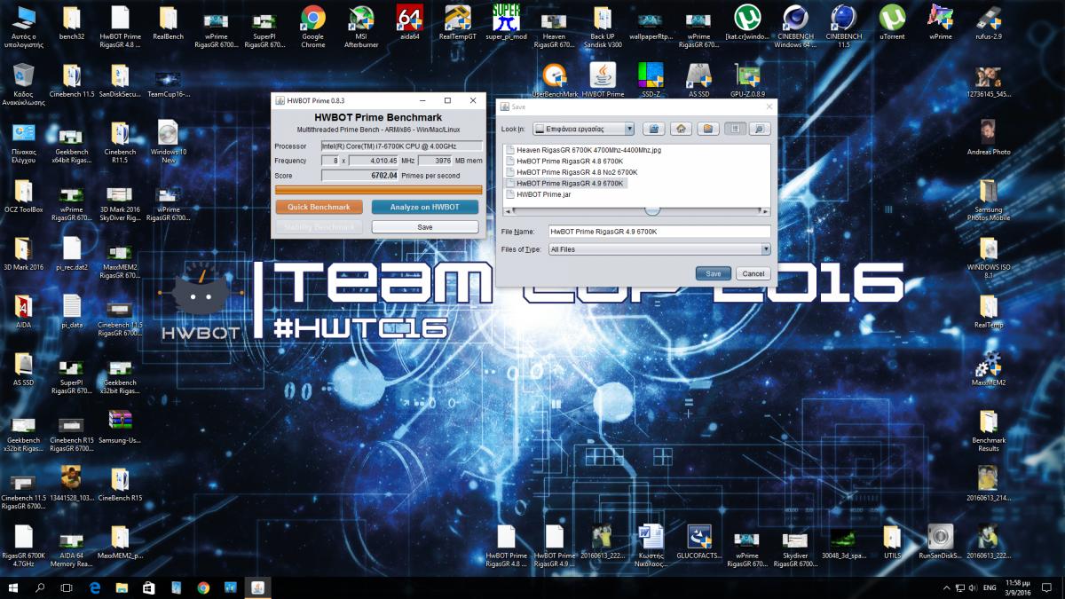Viewport: 1065px width, 599px height.
Task: Open HWBOT Prime Java desktop icon
Action: (x=603, y=80)
